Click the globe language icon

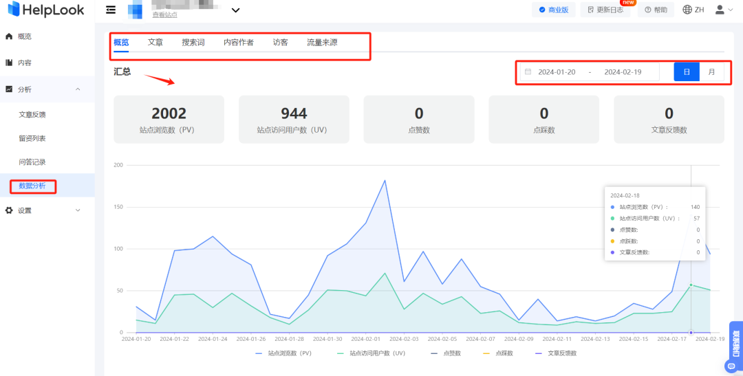[x=687, y=10]
